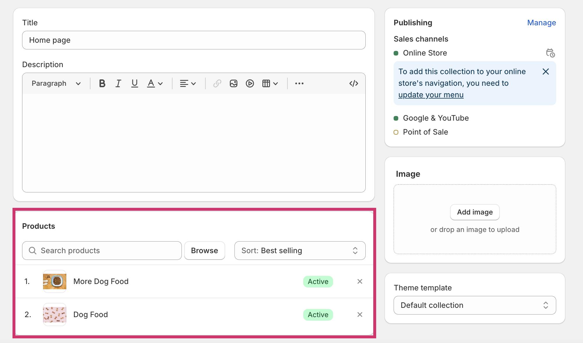Click the insert video icon
Screen dimensions: 583x343
[250, 83]
